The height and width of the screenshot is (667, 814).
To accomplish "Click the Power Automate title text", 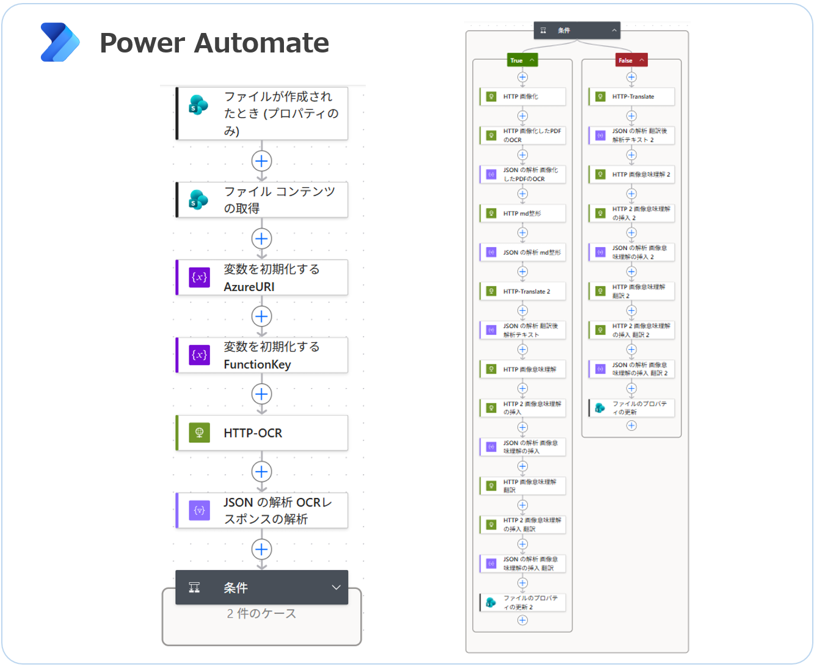I will (x=214, y=43).
